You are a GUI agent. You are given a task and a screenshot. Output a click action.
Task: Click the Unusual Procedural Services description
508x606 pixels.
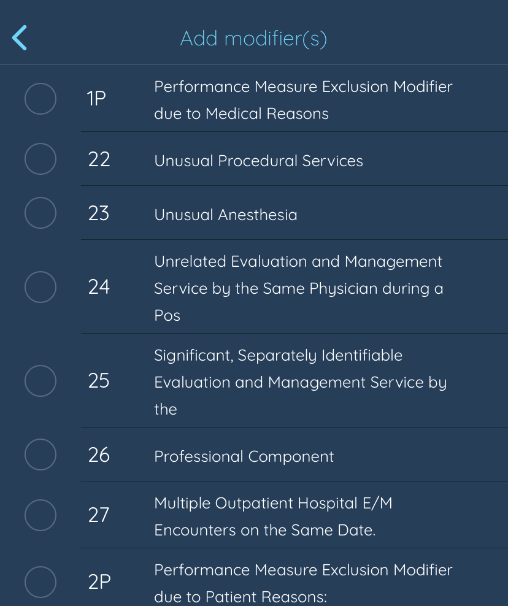(x=258, y=161)
